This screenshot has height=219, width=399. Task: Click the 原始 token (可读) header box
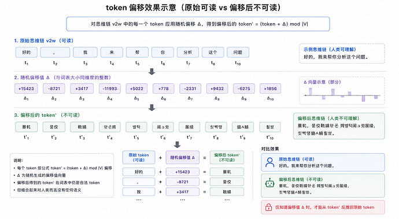pyautogui.click(x=139, y=157)
